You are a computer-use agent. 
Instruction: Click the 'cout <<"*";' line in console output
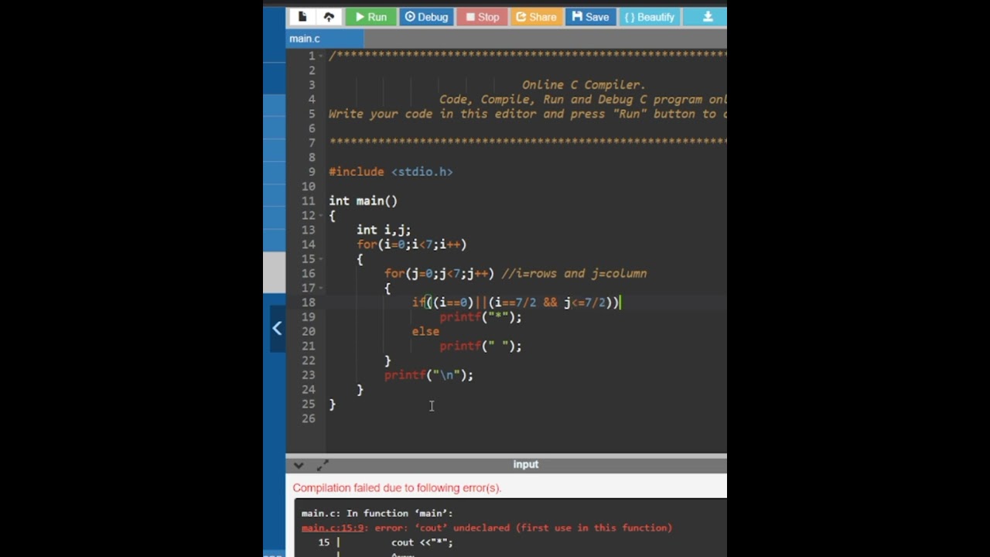point(422,542)
